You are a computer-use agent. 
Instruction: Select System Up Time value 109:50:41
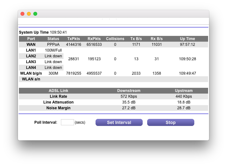[x=58, y=32]
